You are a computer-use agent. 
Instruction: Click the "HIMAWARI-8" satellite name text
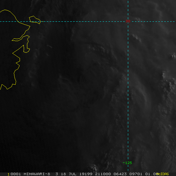(37, 174)
